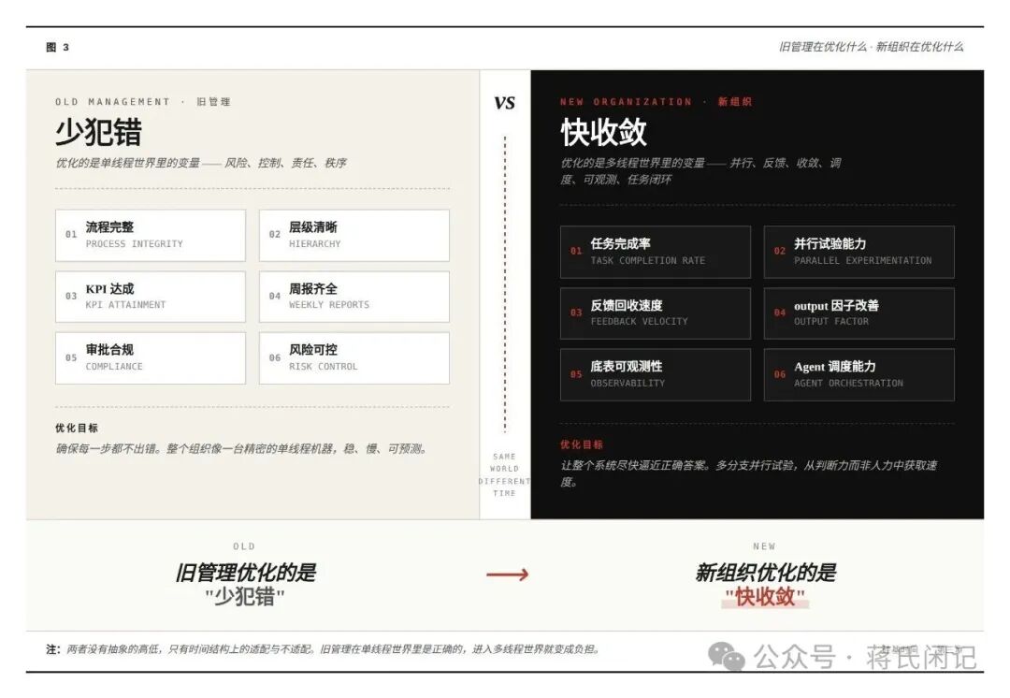Viewport: 1010px width, 698px height.
Task: Click the SAME WORLD DIFFERENT TIME text
Action: [x=504, y=475]
